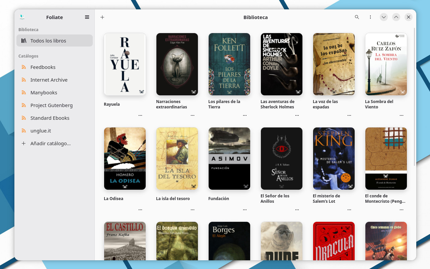Image resolution: width=430 pixels, height=269 pixels.
Task: Open El Señor de los Anillos cover
Action: coord(282,159)
